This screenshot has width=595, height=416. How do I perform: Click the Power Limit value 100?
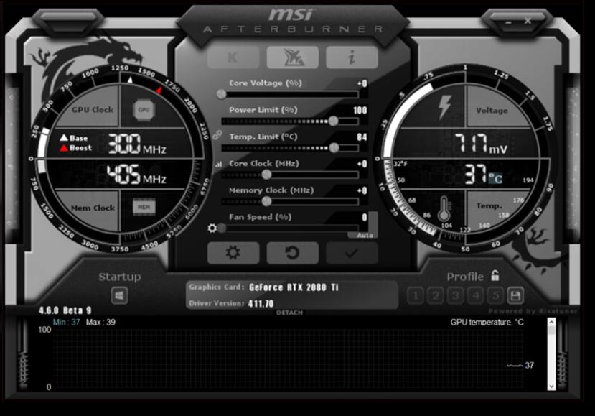(360, 111)
